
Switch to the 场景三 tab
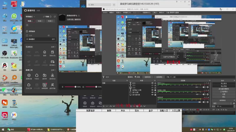click(x=50, y=21)
